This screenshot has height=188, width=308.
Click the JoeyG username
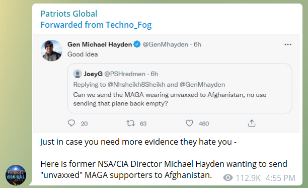pos(93,74)
